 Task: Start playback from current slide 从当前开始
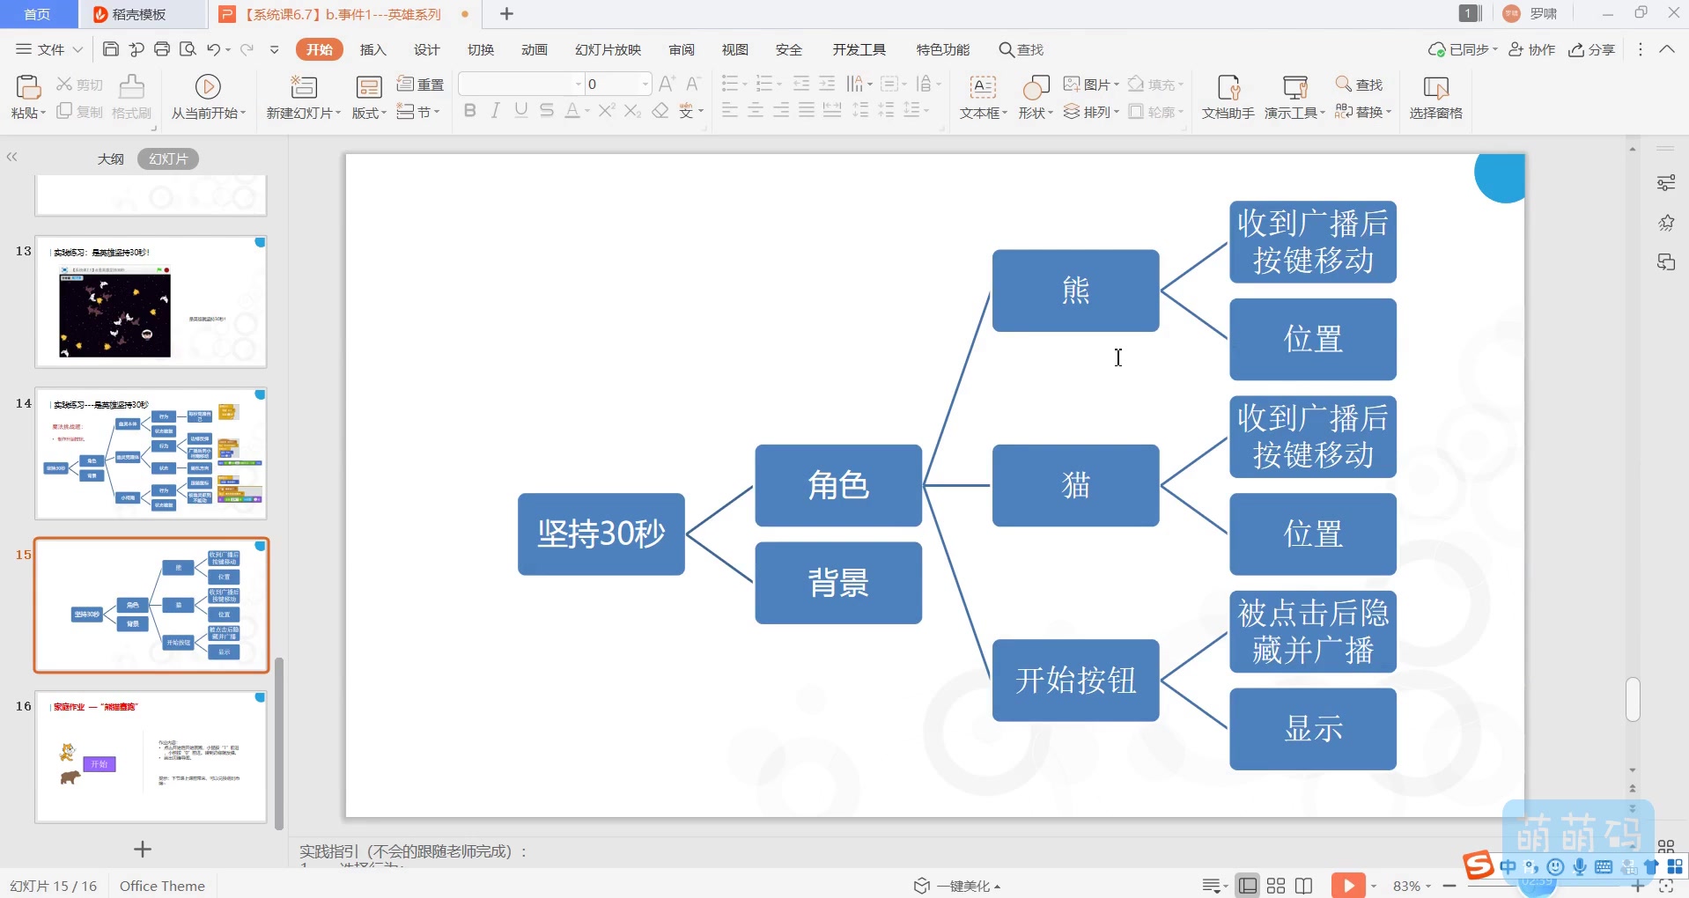point(207,95)
